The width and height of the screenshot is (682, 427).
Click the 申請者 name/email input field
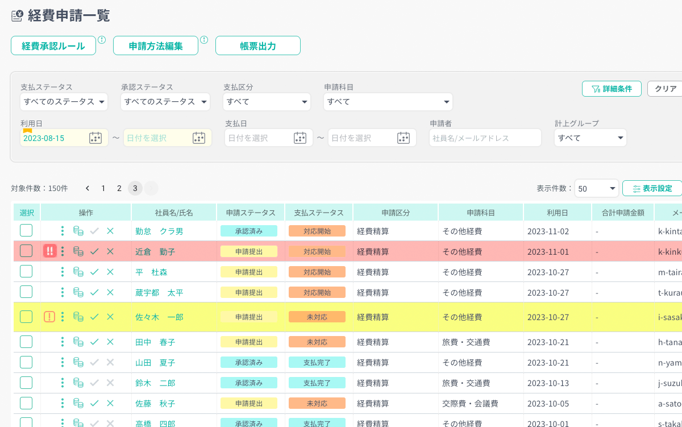coord(485,138)
